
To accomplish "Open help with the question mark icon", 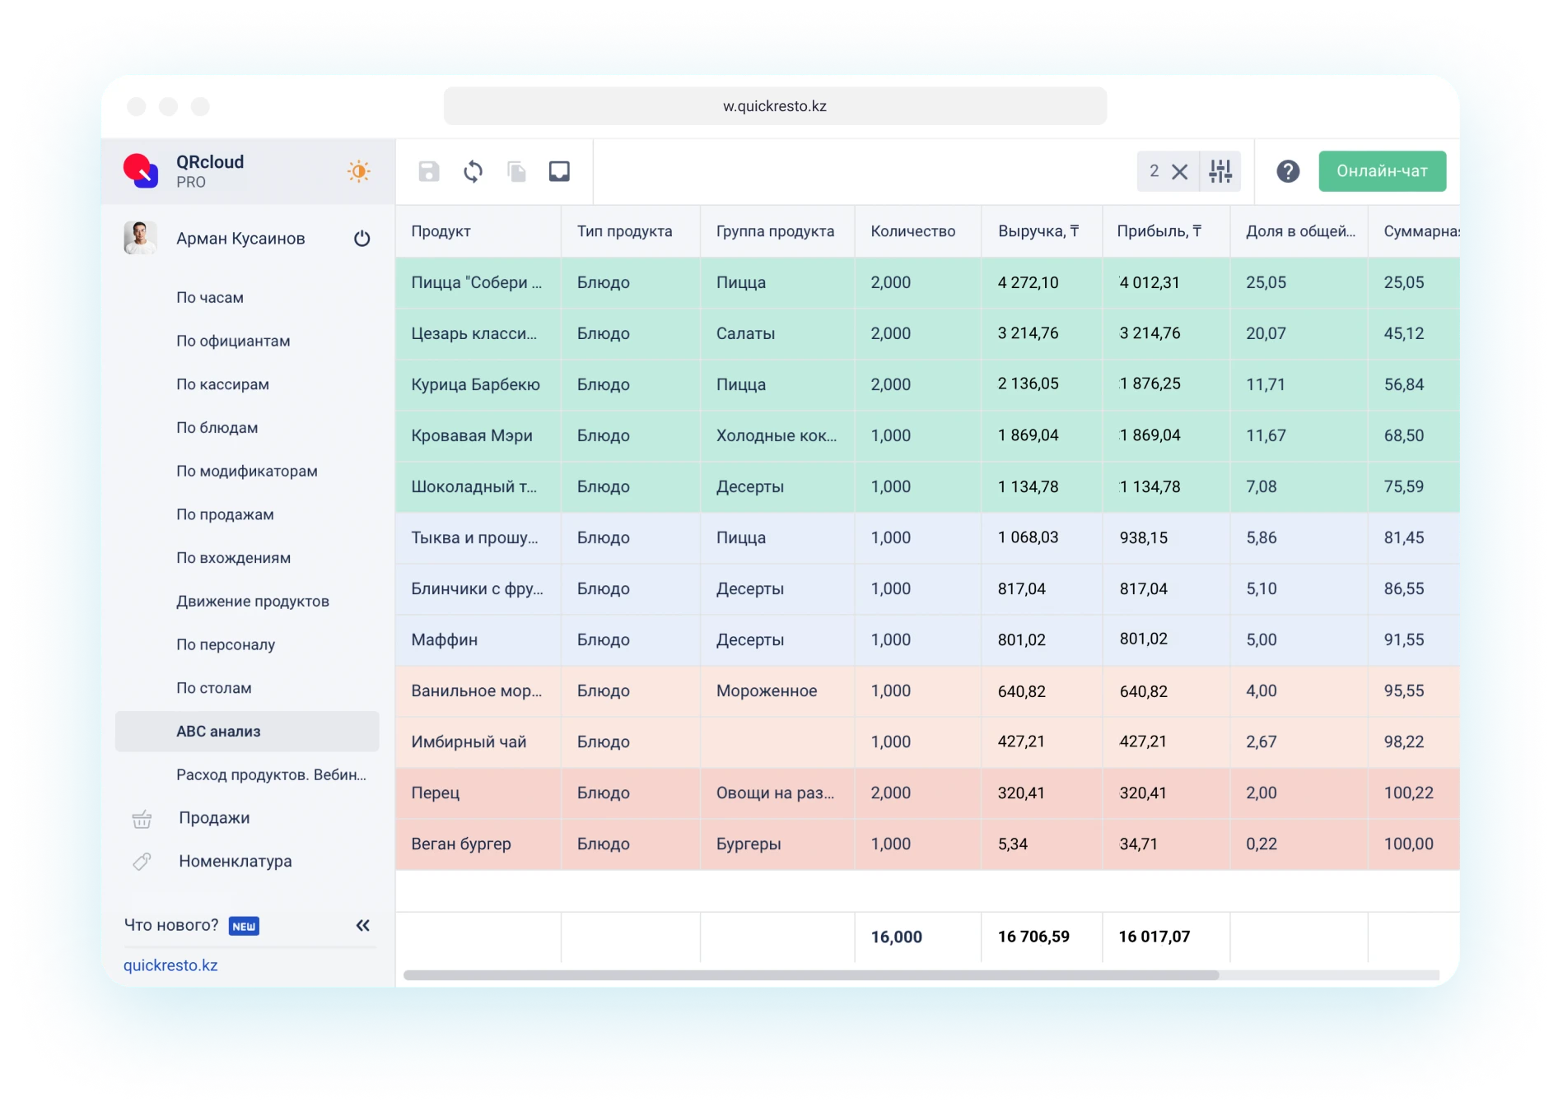I will pos(1288,171).
